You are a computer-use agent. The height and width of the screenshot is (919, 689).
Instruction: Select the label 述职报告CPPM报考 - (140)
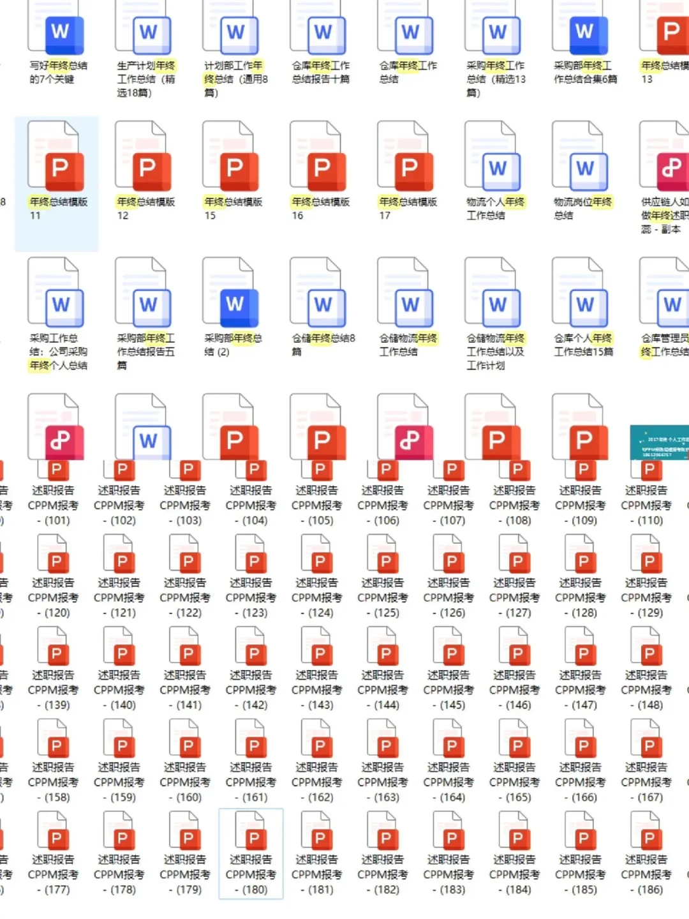pos(119,690)
